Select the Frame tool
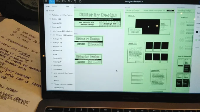Image resolution: width=200 pixels, height=112 pixels. [x=58, y=1]
